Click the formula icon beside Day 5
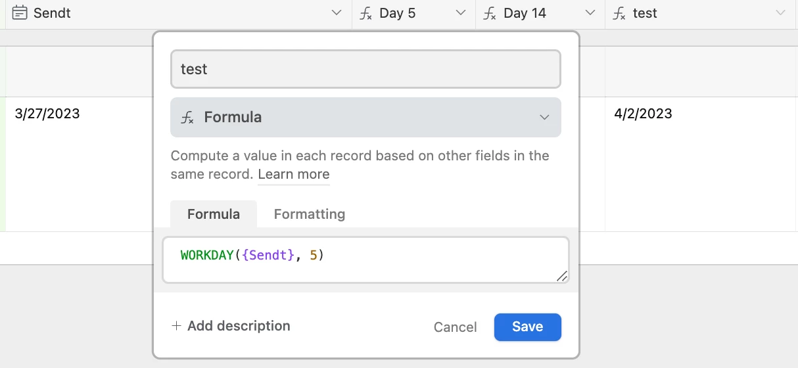Screen dimensions: 798x368 [x=365, y=13]
